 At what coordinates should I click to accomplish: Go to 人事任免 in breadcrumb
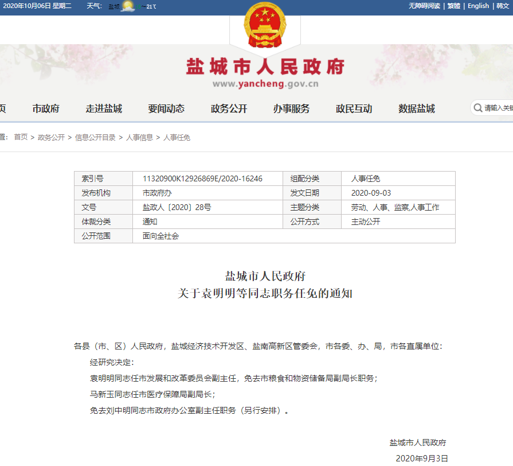pyautogui.click(x=177, y=137)
